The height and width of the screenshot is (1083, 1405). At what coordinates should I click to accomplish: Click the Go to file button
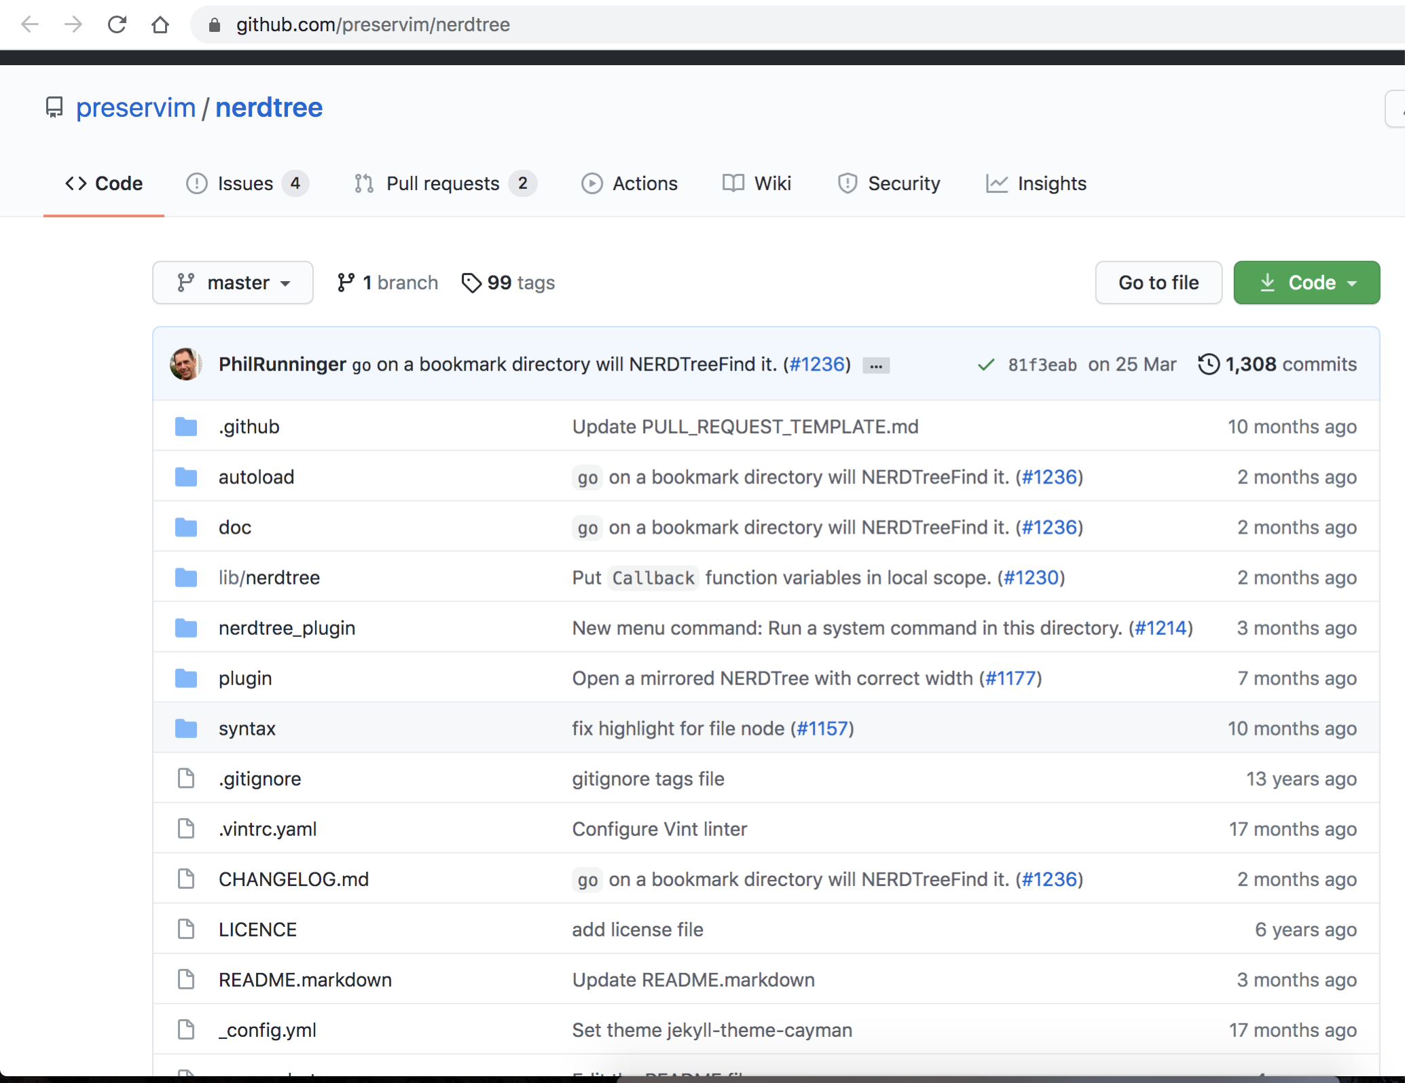tap(1158, 282)
